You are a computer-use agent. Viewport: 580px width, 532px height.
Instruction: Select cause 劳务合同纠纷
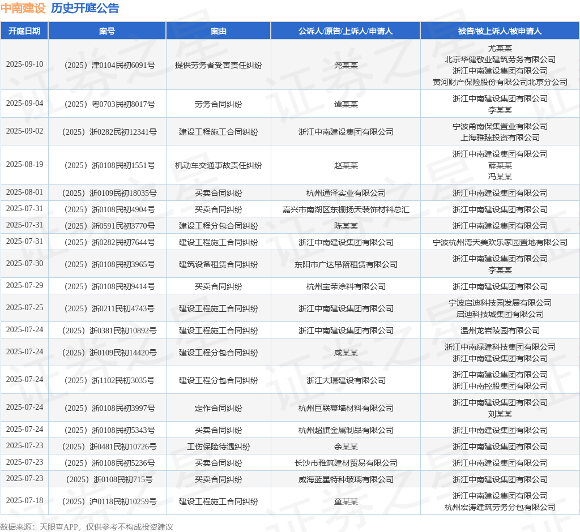coord(218,104)
